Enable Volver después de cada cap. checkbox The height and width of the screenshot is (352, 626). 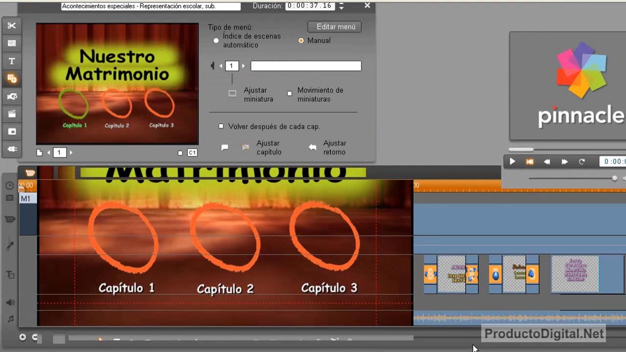pos(221,126)
